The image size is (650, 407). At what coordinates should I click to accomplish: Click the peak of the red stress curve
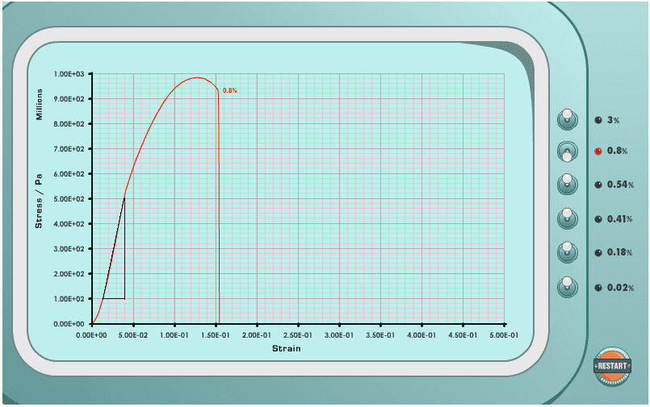(197, 77)
